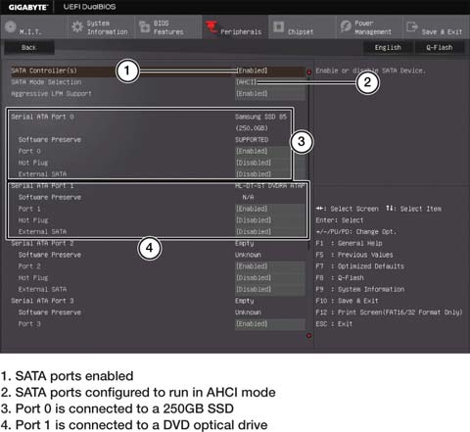The image size is (470, 432).
Task: Click the Save & Exit icon
Action: (412, 26)
